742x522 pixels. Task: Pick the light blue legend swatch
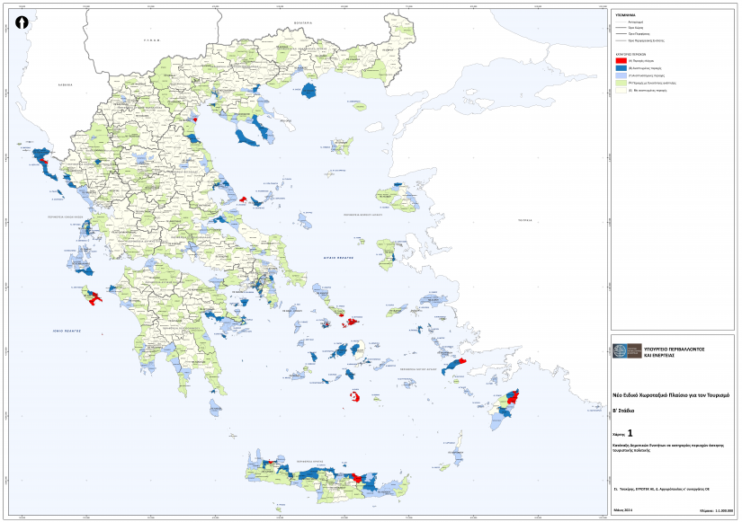coord(621,75)
